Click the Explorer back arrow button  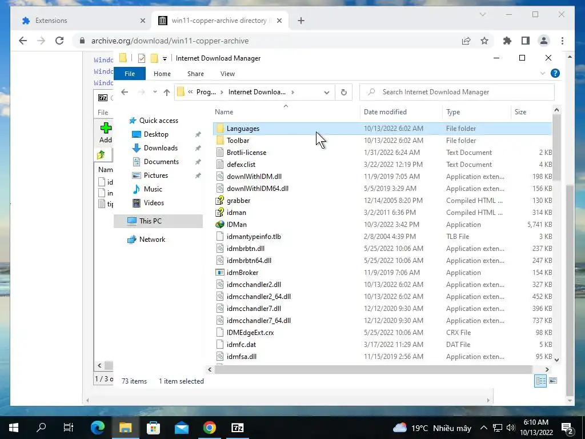click(125, 92)
